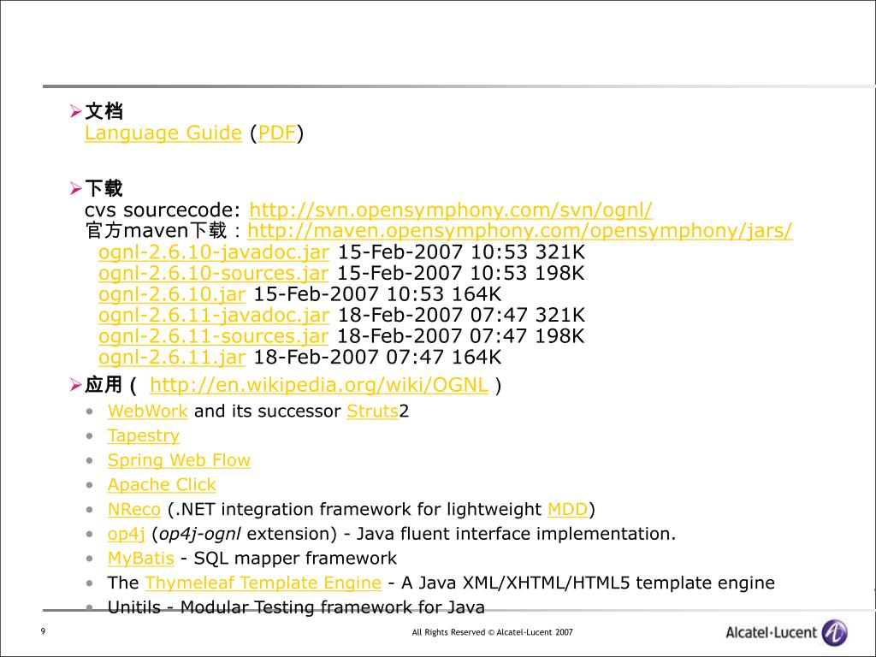Download ognl-2.6.11-sources.jar
876x657 pixels.
[x=213, y=335]
